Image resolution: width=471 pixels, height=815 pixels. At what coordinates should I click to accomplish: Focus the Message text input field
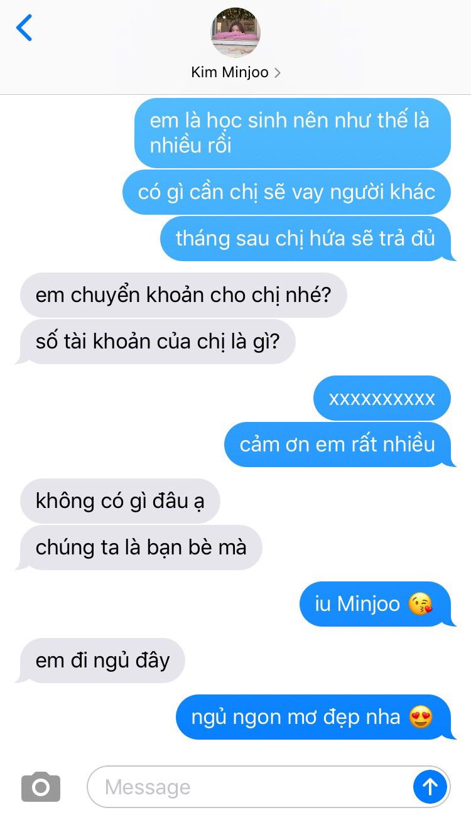(x=251, y=786)
